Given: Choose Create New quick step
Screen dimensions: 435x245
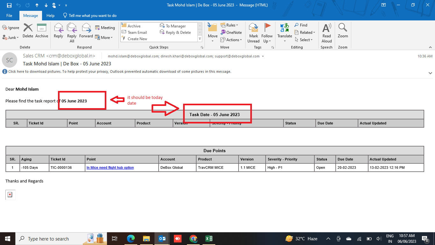Looking at the screenshot, I should pos(134,39).
